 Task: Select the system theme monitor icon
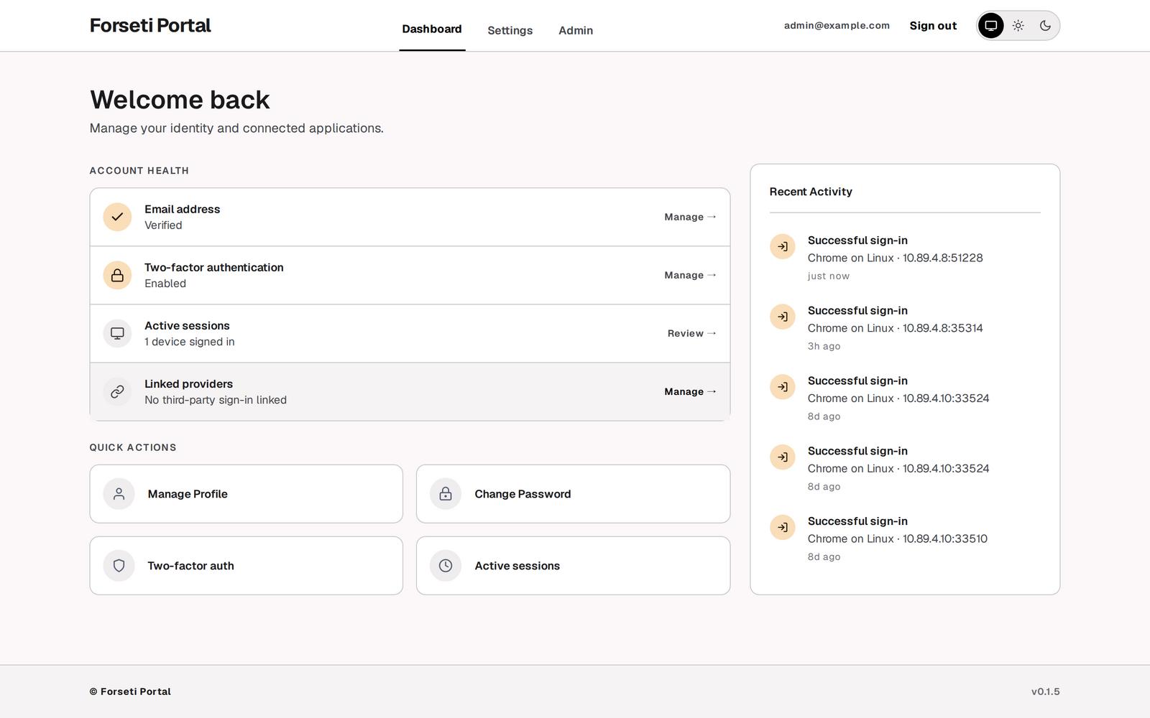[x=990, y=26]
